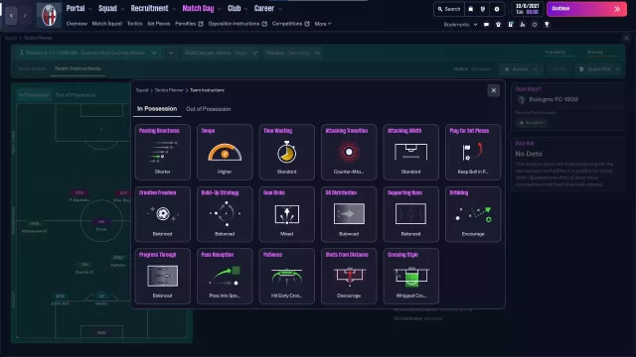Open the trophy icon shortcut
The height and width of the screenshot is (357, 636).
click(x=547, y=24)
